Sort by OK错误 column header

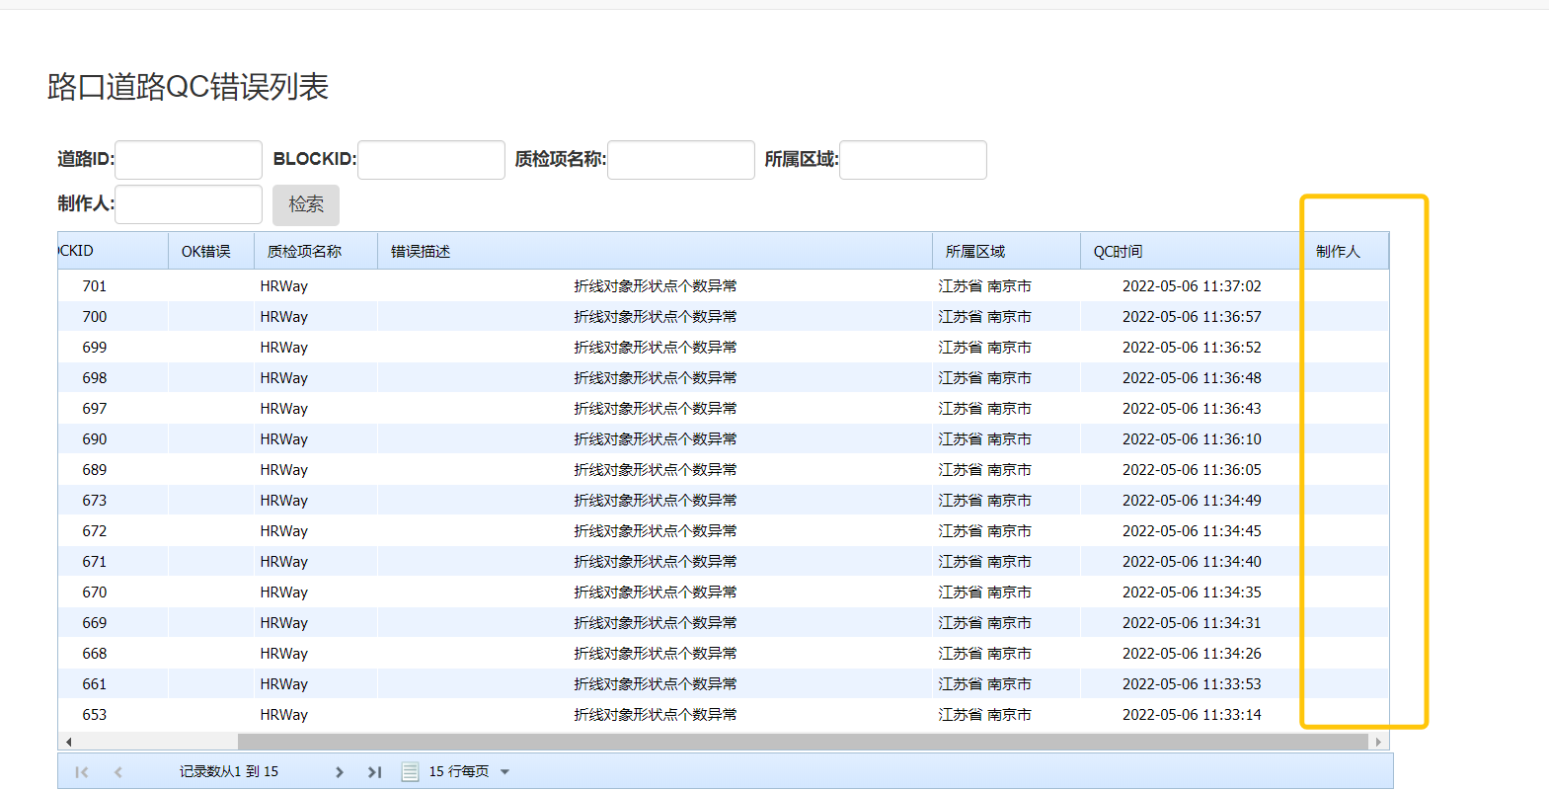[211, 251]
